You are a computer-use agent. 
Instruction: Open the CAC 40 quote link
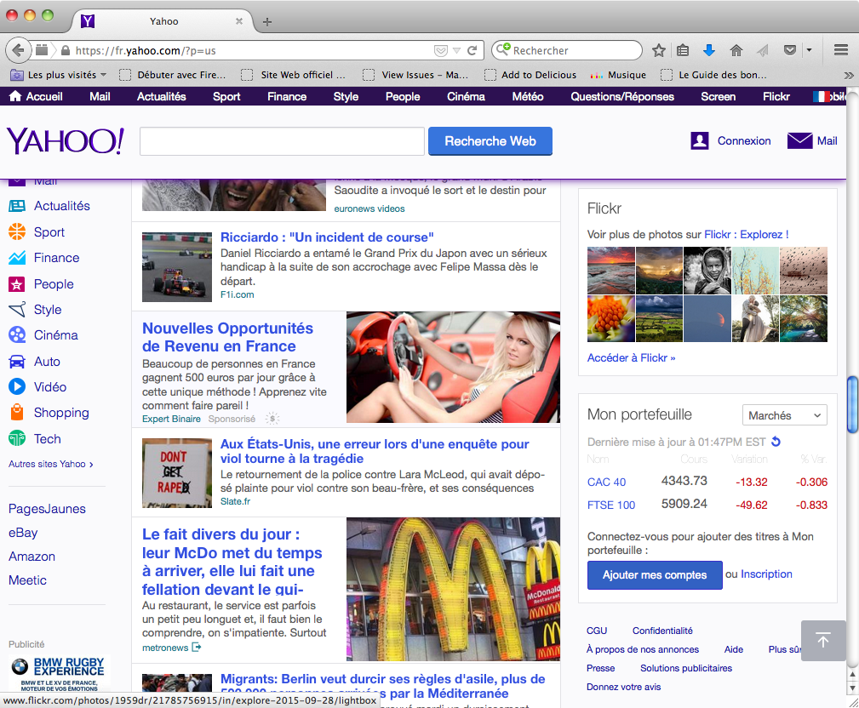click(606, 482)
